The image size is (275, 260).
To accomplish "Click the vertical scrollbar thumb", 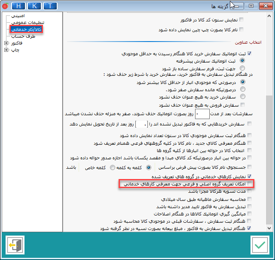I will (269, 160).
